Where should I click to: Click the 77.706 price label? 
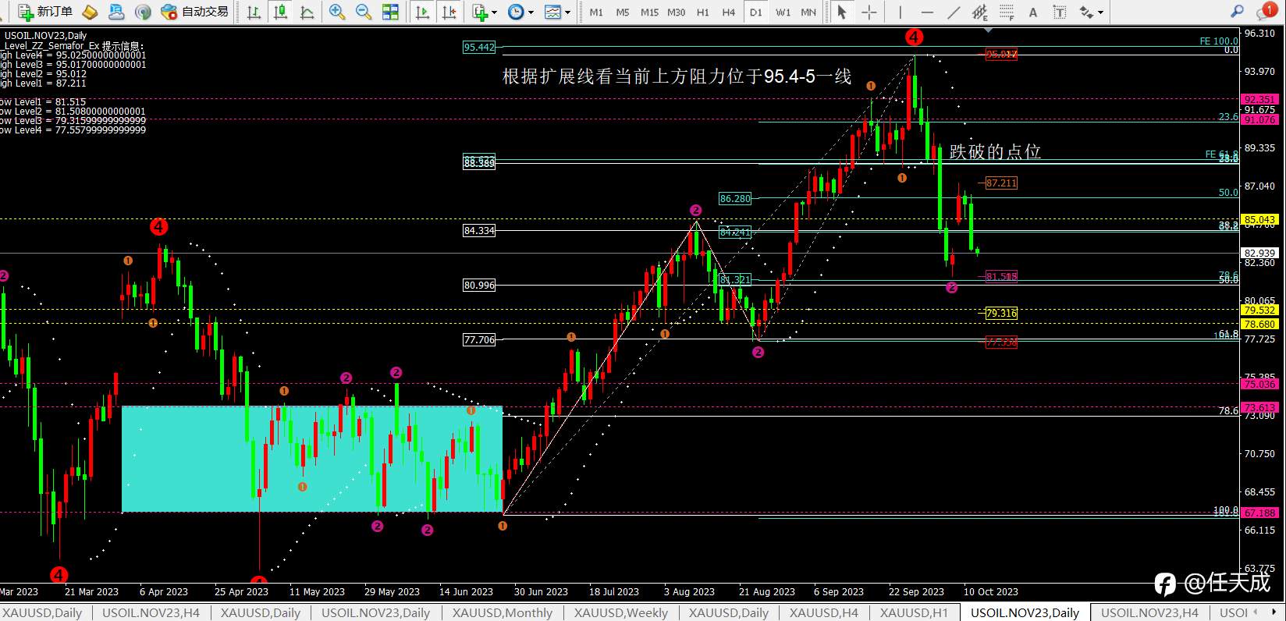point(479,339)
